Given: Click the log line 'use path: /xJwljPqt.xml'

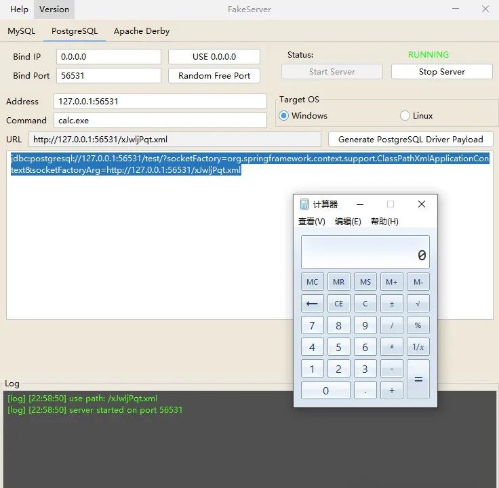Looking at the screenshot, I should pos(82,399).
